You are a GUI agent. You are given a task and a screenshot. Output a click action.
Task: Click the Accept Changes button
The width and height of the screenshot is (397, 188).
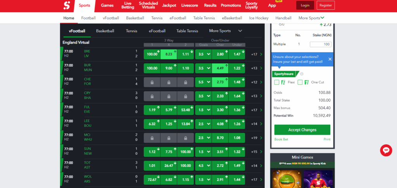(x=302, y=130)
